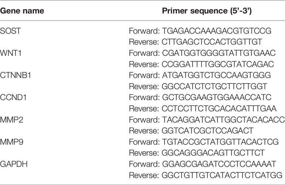Select the MMP2 gene name cell
Image resolution: width=285 pixels, height=185 pixels.
(x=12, y=120)
